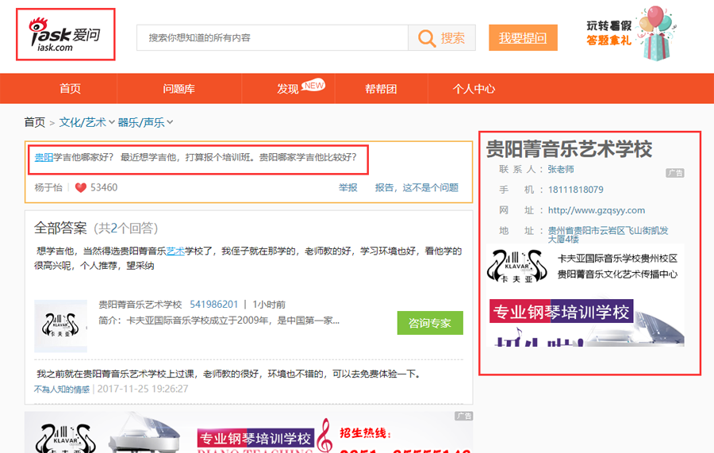
Task: Click the NEW badge on 发现
Action: [313, 85]
